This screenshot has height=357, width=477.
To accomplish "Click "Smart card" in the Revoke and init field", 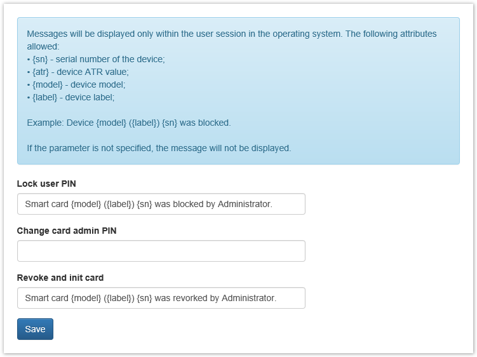I will click(x=46, y=298).
